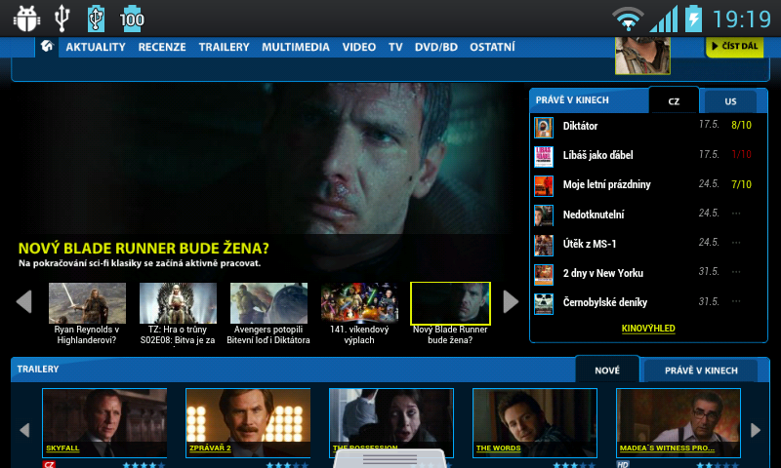Open the Kinovýhled link

tap(648, 329)
